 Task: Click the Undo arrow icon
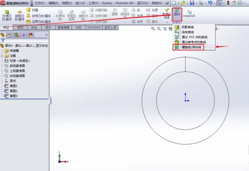(210, 3)
